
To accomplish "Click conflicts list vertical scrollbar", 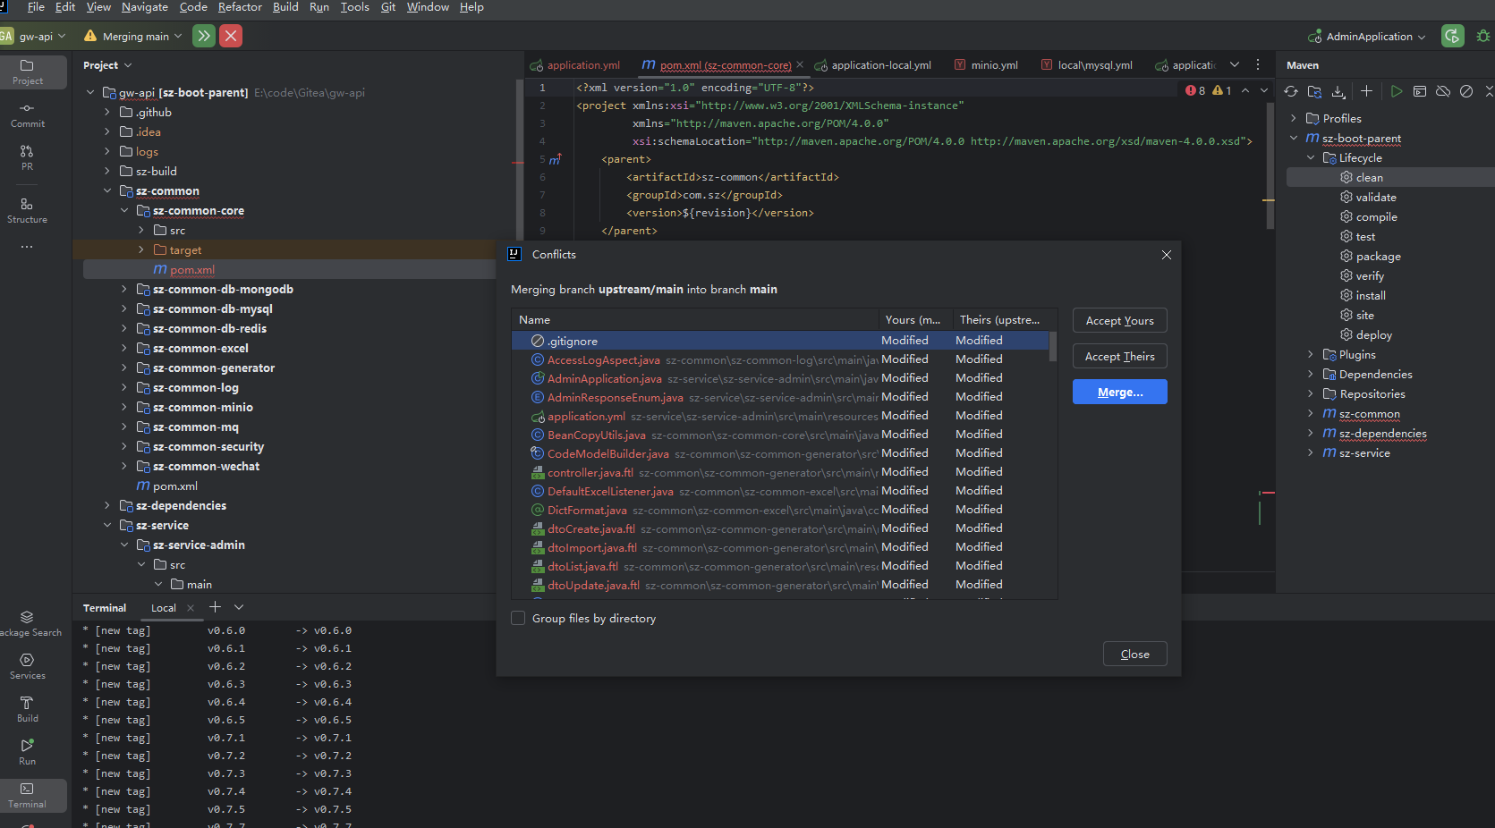I will [1053, 348].
